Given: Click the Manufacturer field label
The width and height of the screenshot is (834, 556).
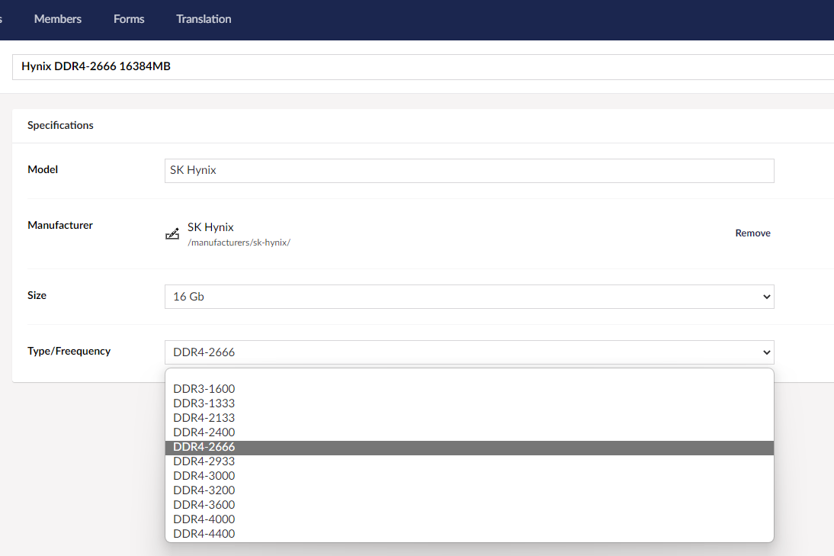Looking at the screenshot, I should (60, 226).
